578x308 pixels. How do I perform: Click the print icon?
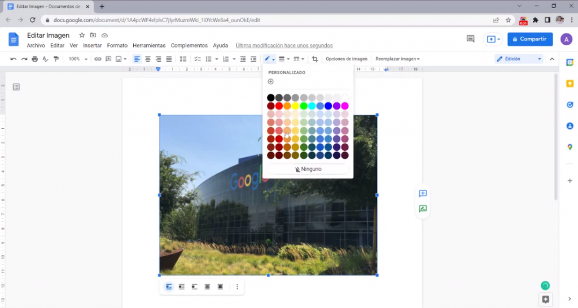tap(35, 59)
